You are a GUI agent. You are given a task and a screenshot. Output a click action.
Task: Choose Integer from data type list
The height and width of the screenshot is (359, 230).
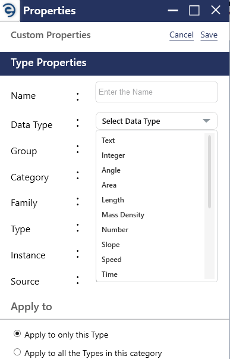coord(113,155)
